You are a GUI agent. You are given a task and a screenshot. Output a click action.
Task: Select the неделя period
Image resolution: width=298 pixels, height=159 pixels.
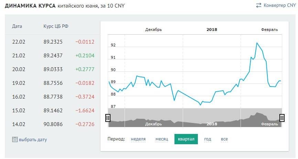coord(138,139)
